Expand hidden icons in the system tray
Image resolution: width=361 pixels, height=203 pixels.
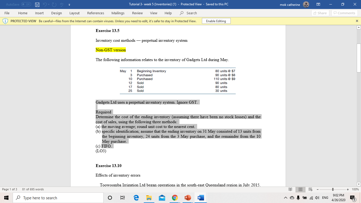click(285, 197)
